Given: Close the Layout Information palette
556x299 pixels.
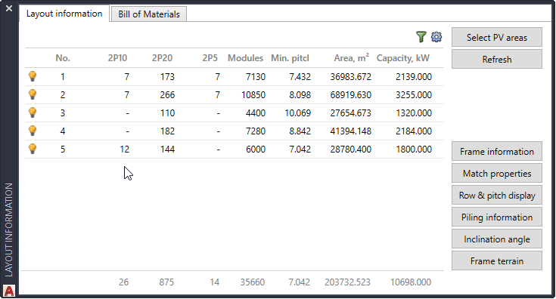Looking at the screenshot, I should pyautogui.click(x=9, y=8).
